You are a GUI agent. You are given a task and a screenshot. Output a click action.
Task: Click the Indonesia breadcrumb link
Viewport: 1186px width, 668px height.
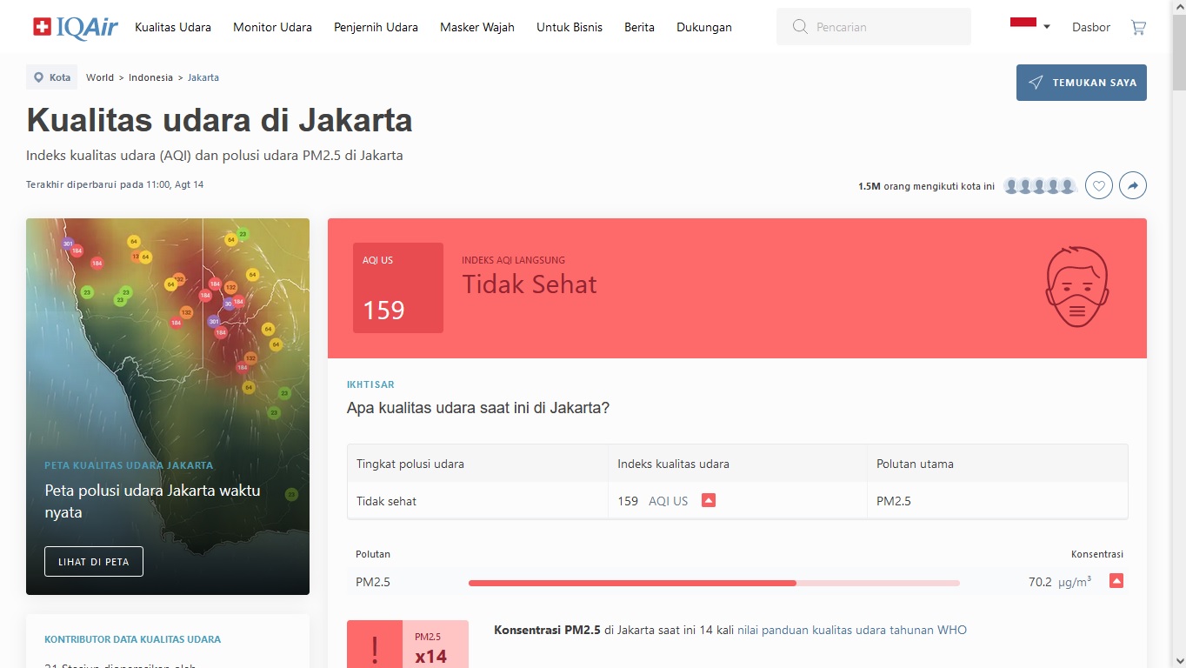[150, 77]
